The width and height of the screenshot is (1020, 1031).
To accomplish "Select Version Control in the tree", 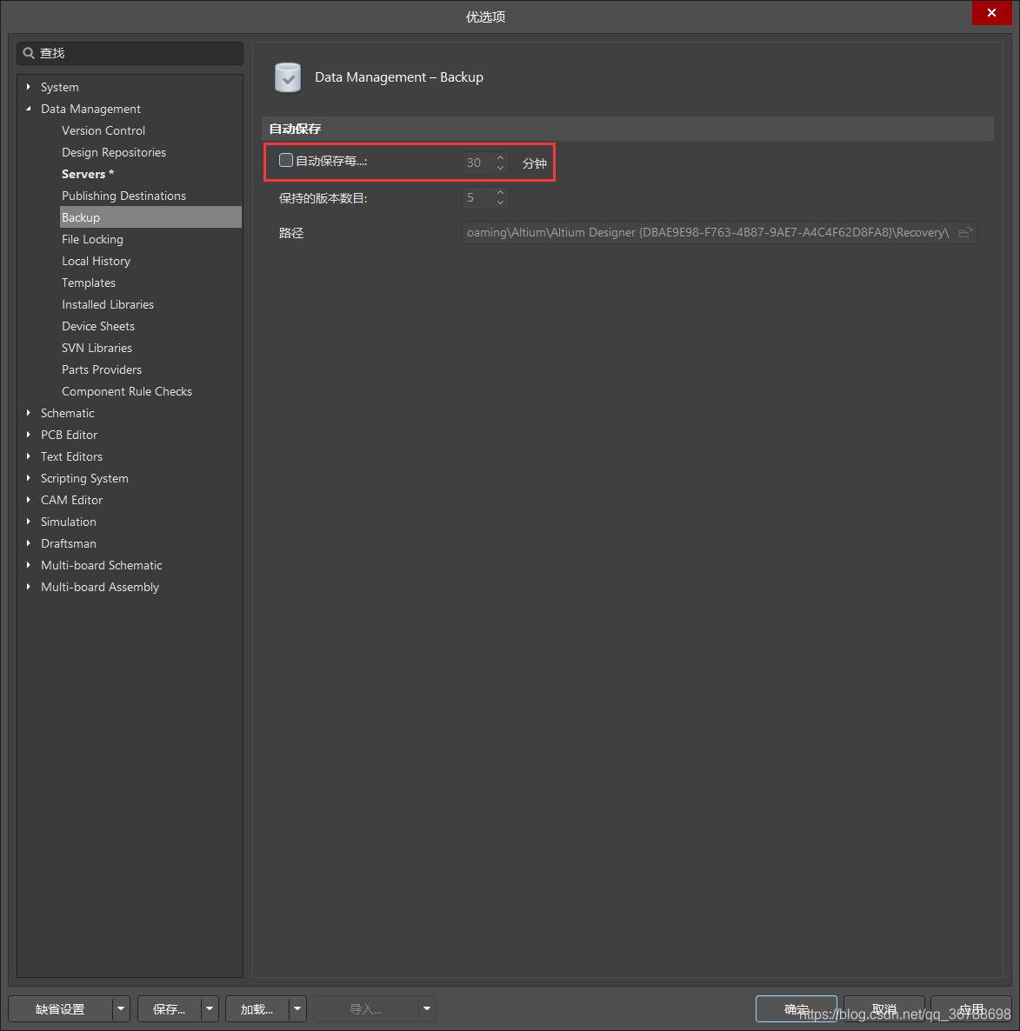I will 103,130.
